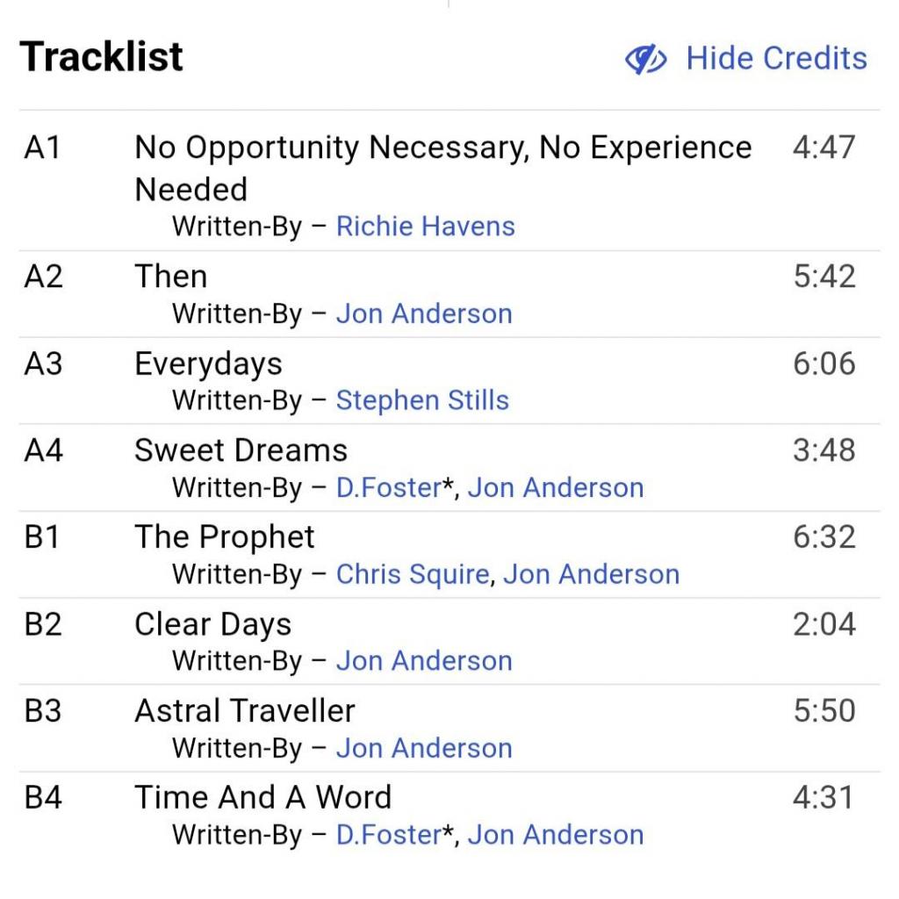Open Jon Anderson link under track Then
Image resolution: width=899 pixels, height=899 pixels.
coord(424,313)
